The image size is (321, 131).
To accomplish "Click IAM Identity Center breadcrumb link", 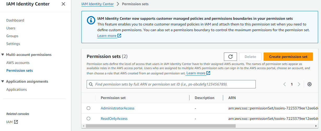I will pyautogui.click(x=97, y=4).
